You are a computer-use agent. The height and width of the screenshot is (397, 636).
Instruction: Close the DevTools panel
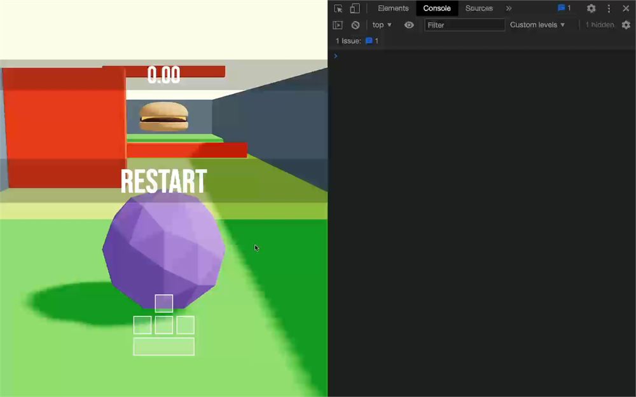pyautogui.click(x=626, y=8)
